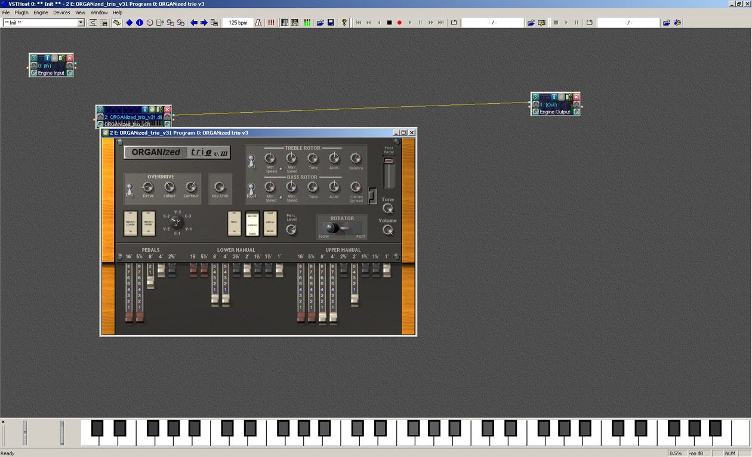Toggle the Vibrato Upper rocker switch
Screen dimensions: 752x457
click(148, 223)
